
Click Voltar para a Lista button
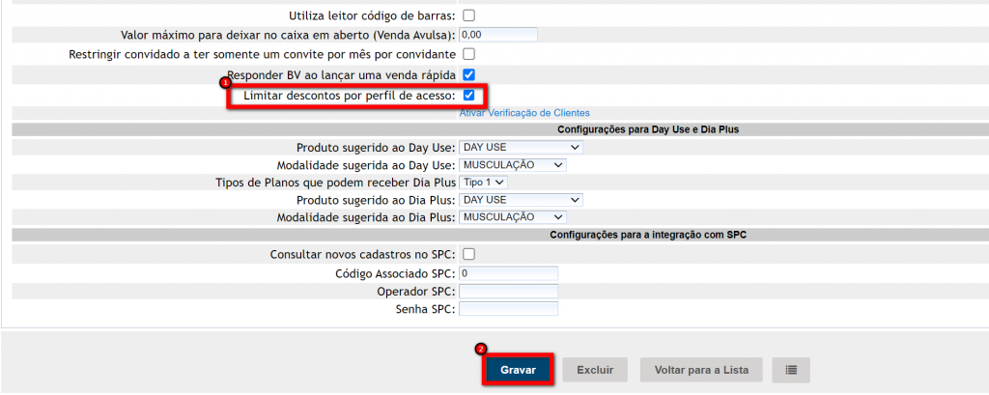click(x=700, y=370)
